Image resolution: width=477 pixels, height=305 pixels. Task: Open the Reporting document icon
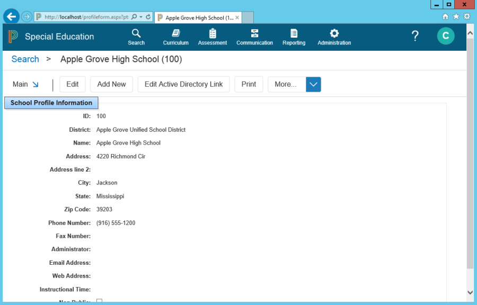(294, 34)
